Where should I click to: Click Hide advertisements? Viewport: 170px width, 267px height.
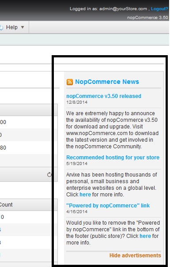pos(135,256)
